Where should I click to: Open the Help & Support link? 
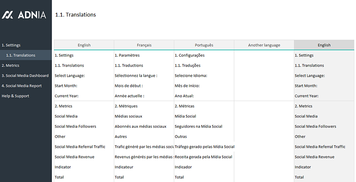tap(15, 96)
